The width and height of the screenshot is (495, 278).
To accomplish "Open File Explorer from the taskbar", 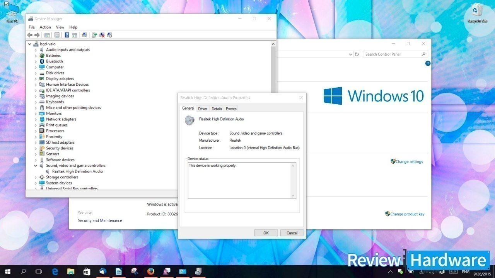I will click(71, 272).
